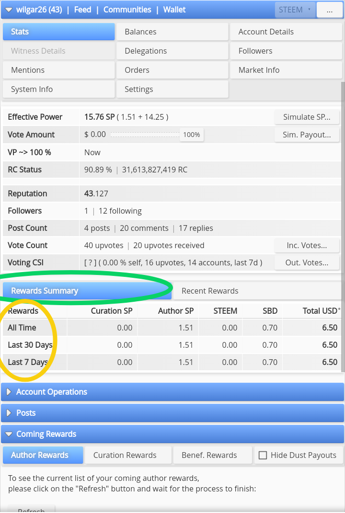Expand the Account Operations section
The height and width of the screenshot is (513, 345).
(x=172, y=392)
